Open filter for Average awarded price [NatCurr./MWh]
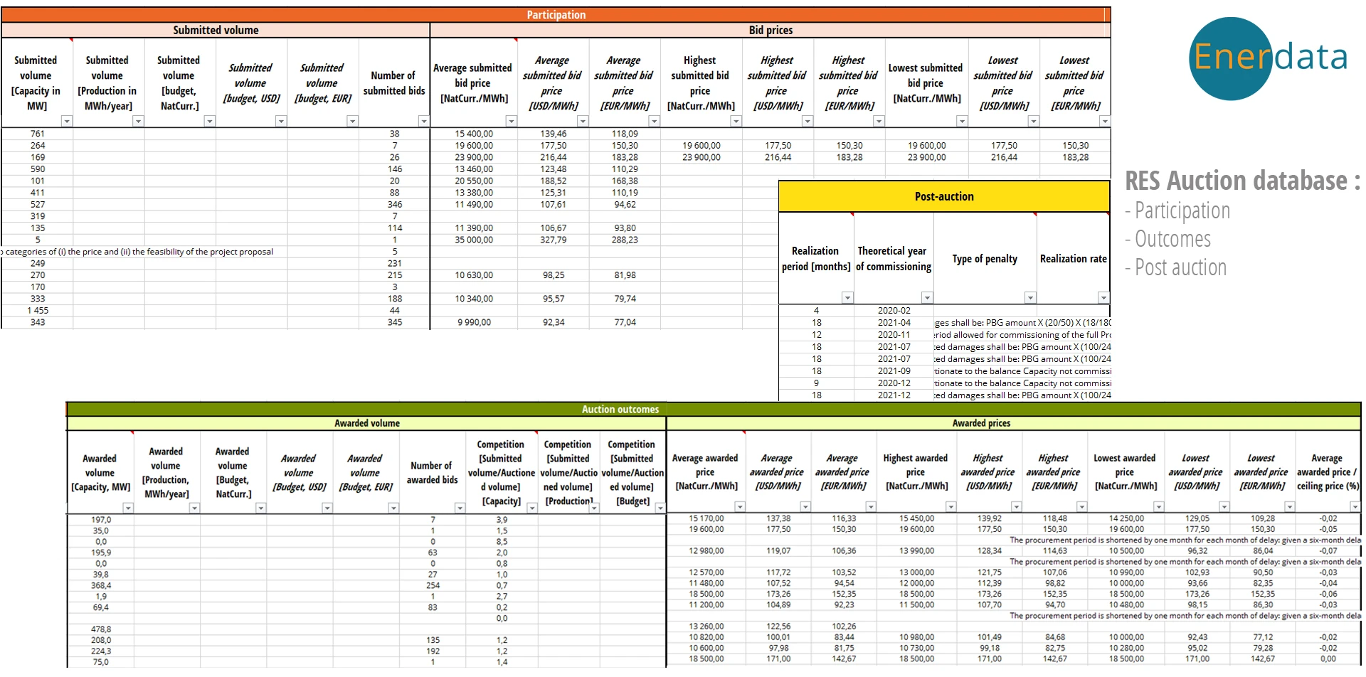This screenshot has width=1366, height=677. (x=740, y=506)
